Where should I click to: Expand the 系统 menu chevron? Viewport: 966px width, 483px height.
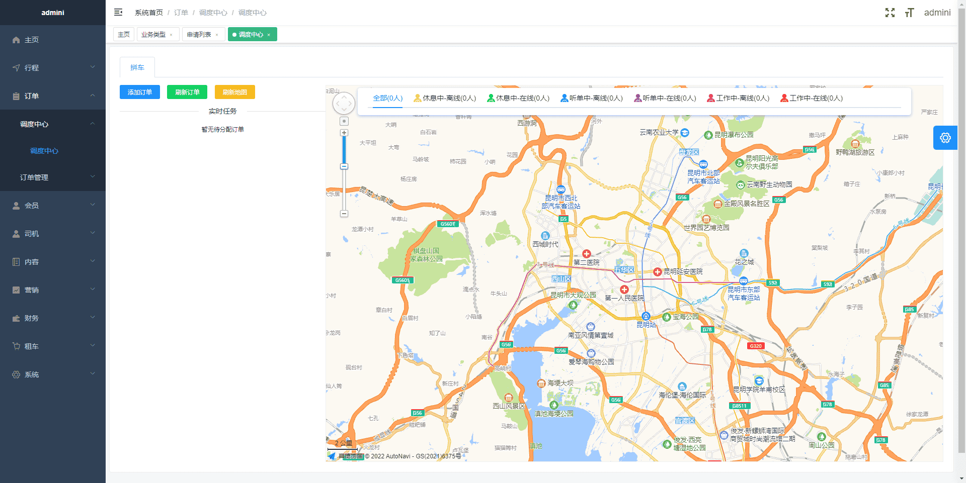(93, 373)
